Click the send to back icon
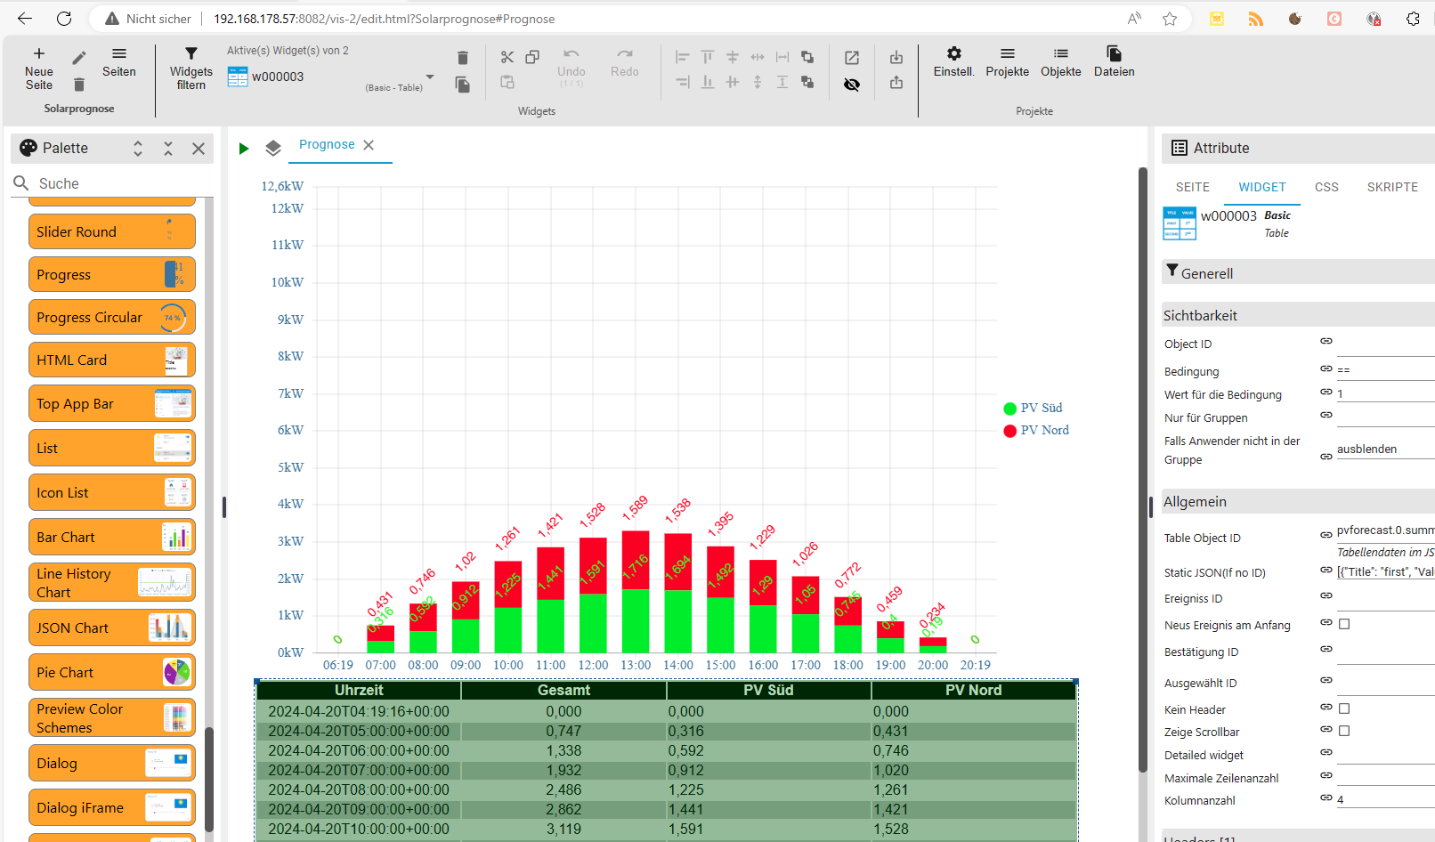 807,82
